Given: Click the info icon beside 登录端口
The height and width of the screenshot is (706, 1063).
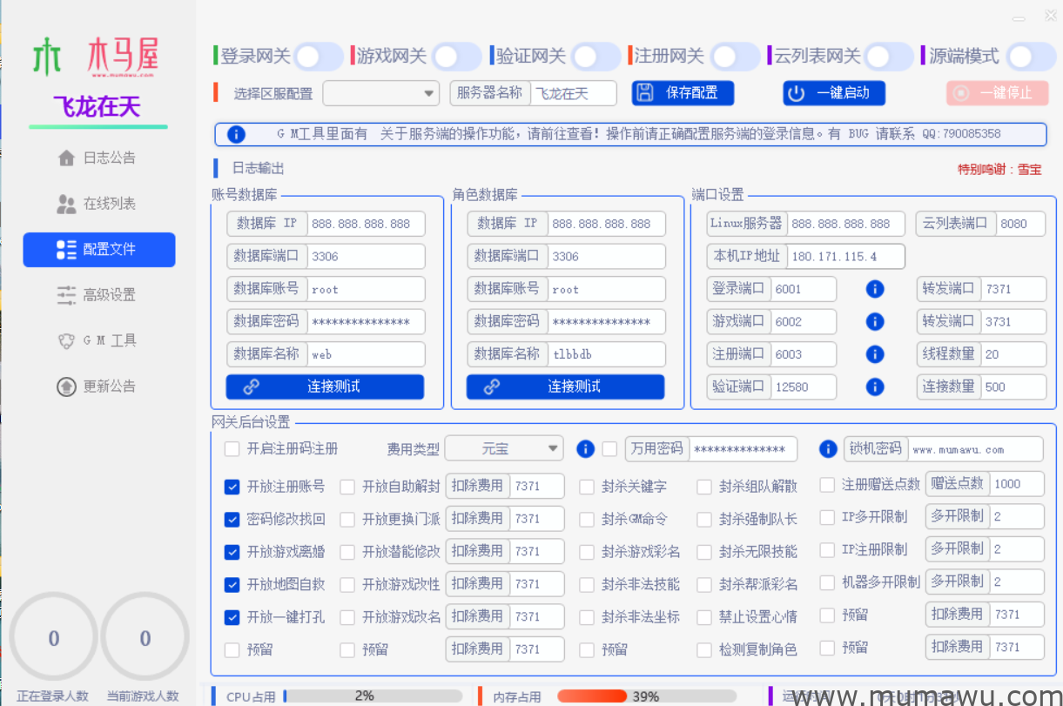Looking at the screenshot, I should [874, 288].
